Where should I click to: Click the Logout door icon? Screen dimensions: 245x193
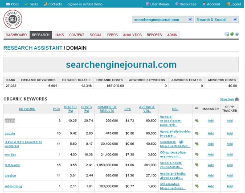228,4
